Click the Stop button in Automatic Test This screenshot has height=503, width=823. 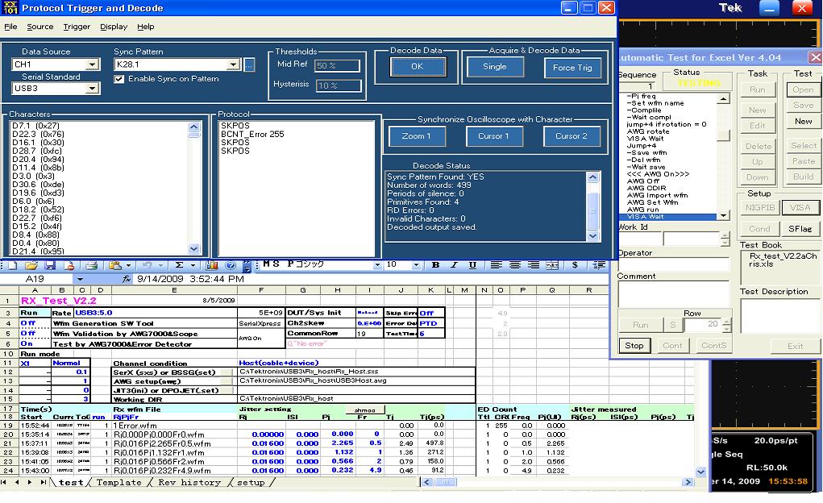click(634, 346)
